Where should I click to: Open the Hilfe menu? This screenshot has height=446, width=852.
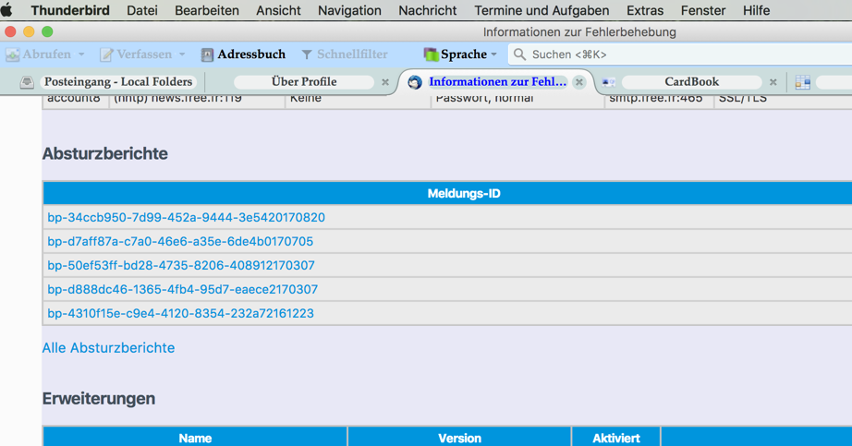pos(757,10)
